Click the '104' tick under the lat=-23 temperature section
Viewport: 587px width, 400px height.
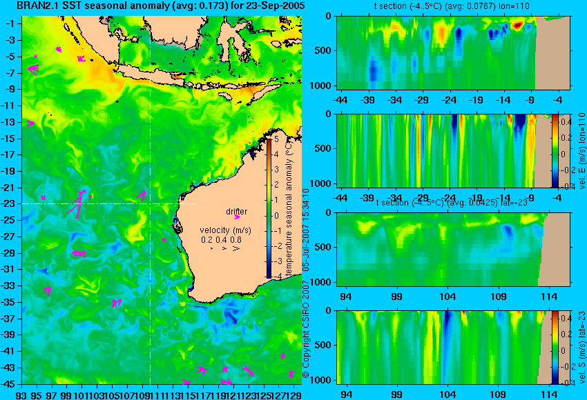coord(448,297)
